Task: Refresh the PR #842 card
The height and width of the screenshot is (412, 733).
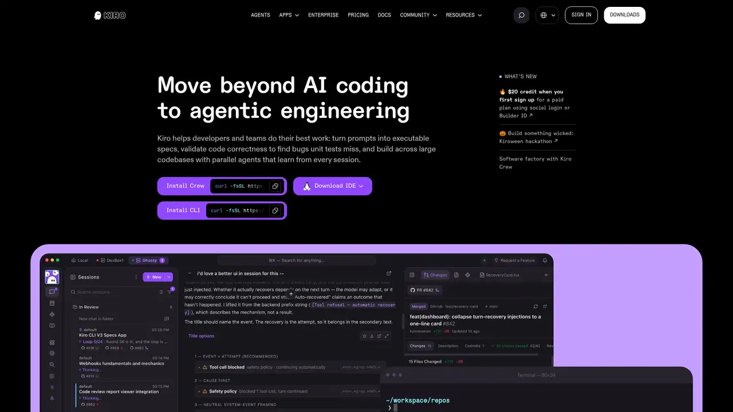Action: [x=535, y=306]
